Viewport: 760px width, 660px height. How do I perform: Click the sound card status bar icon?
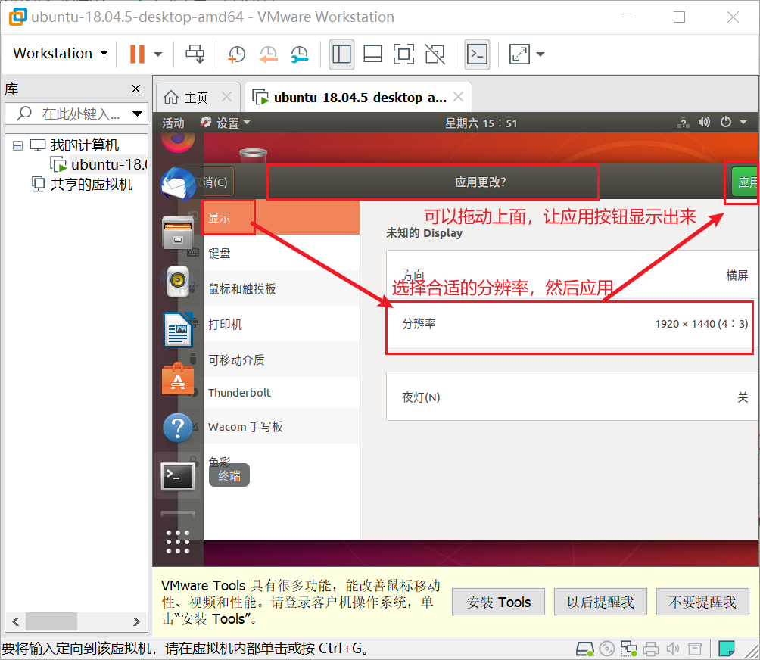[672, 649]
